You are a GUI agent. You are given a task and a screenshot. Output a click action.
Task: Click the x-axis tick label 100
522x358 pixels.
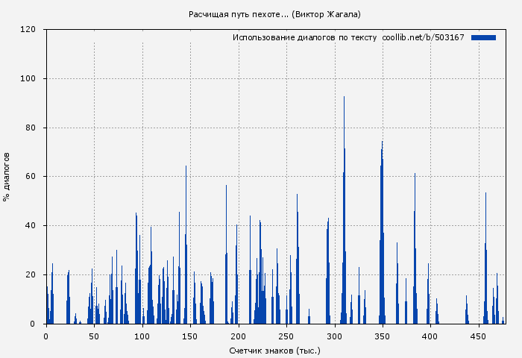pyautogui.click(x=142, y=336)
